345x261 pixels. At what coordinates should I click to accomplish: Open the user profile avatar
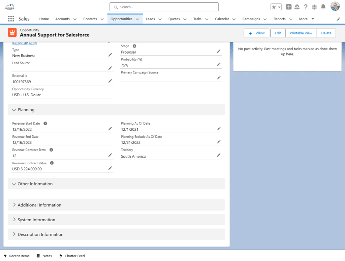tap(335, 6)
